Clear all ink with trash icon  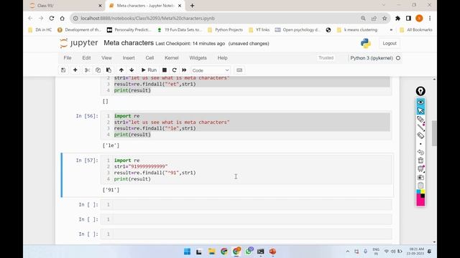click(420, 161)
